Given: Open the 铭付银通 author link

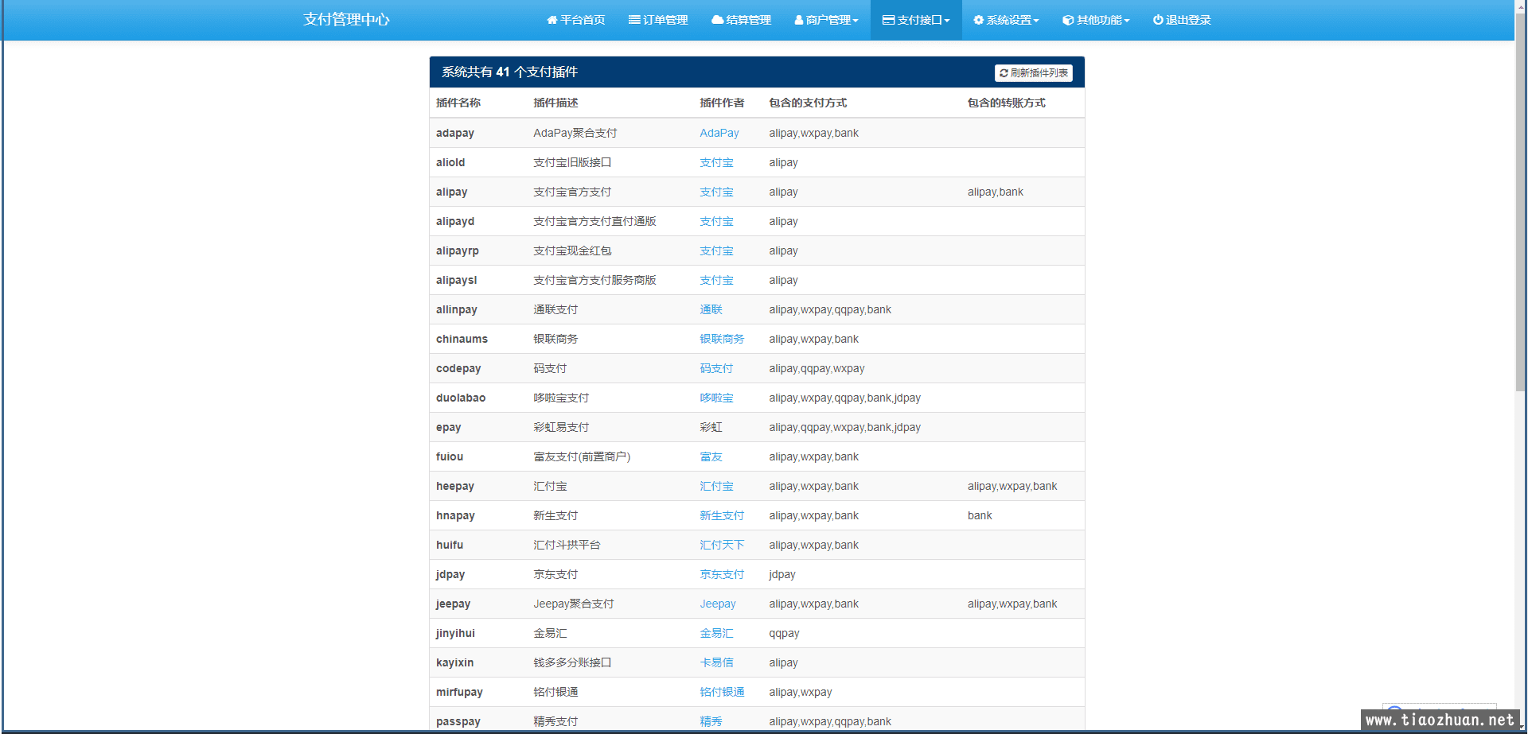Looking at the screenshot, I should [722, 692].
